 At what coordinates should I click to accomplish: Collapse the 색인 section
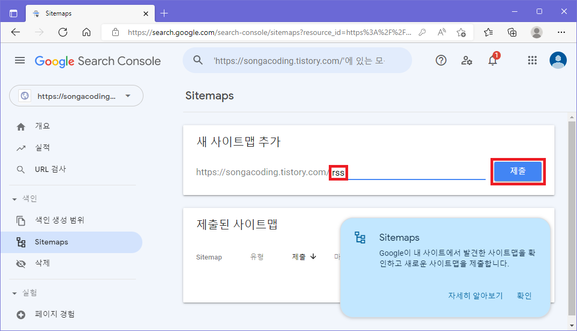(x=15, y=199)
